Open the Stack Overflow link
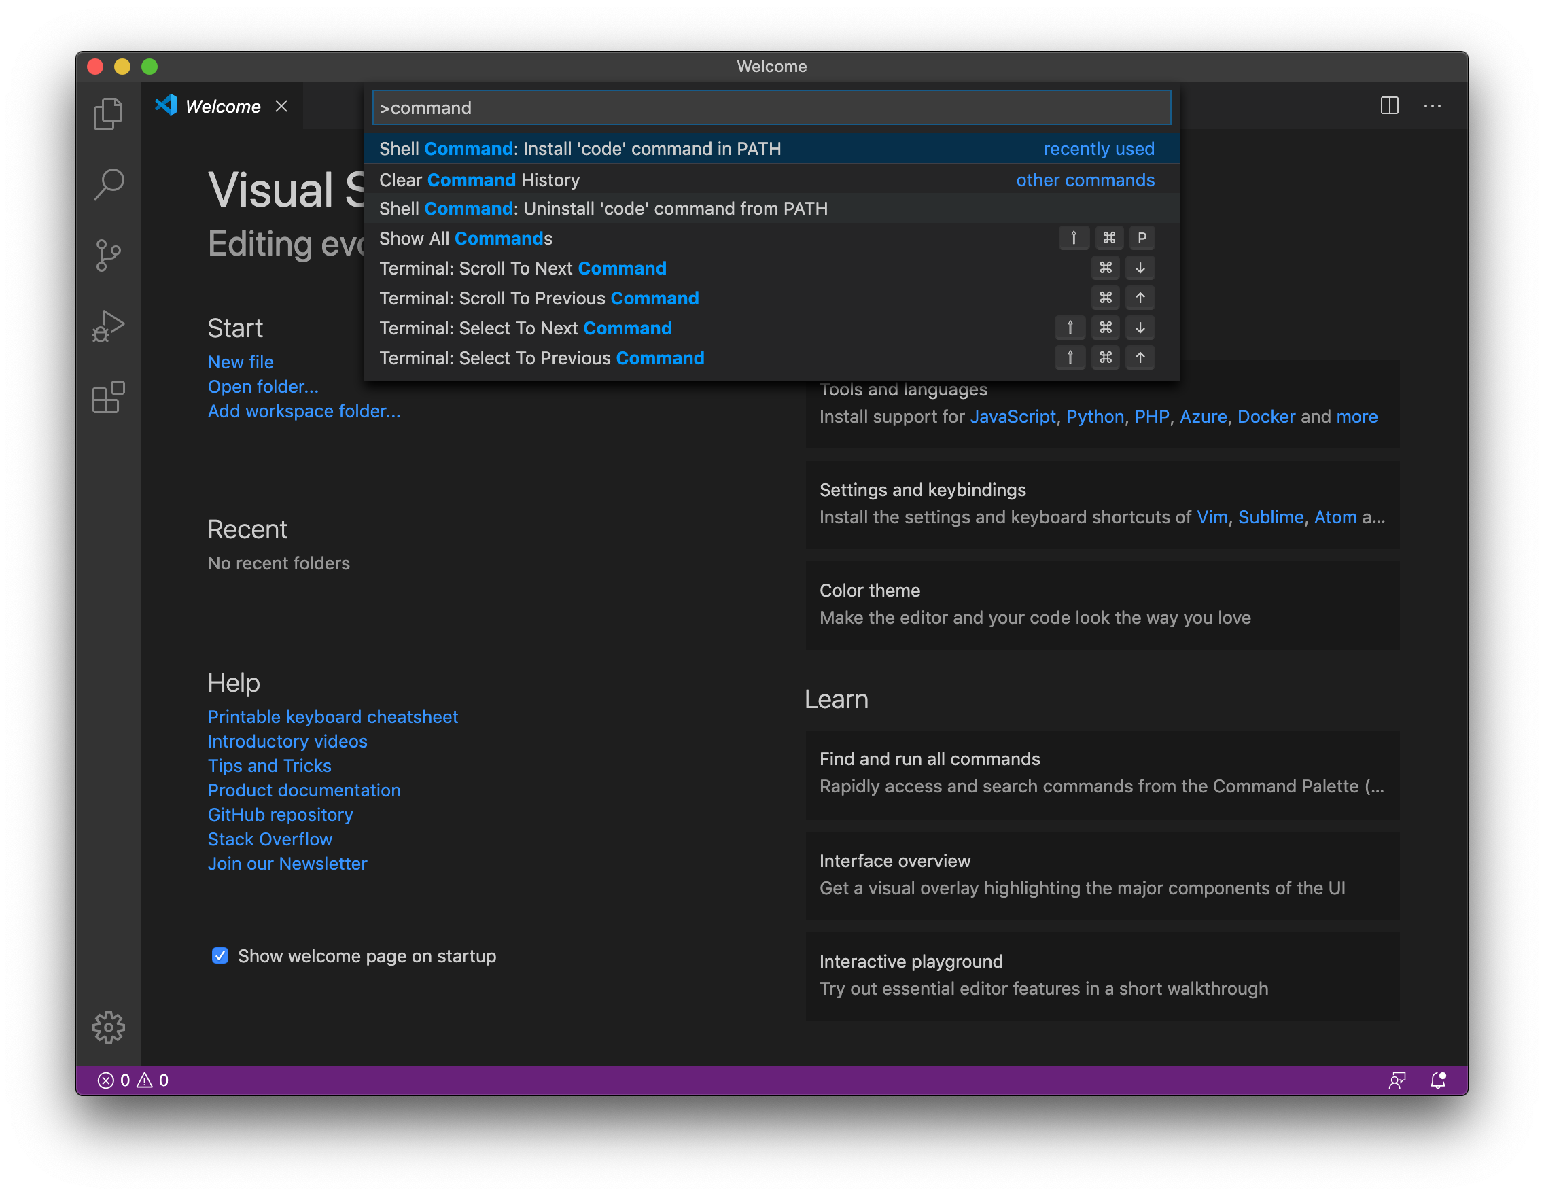Screen dimensions: 1544x1196 tap(270, 839)
